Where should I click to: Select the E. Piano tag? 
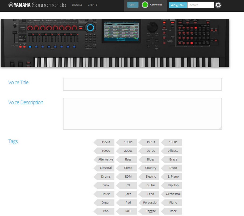[173, 177]
